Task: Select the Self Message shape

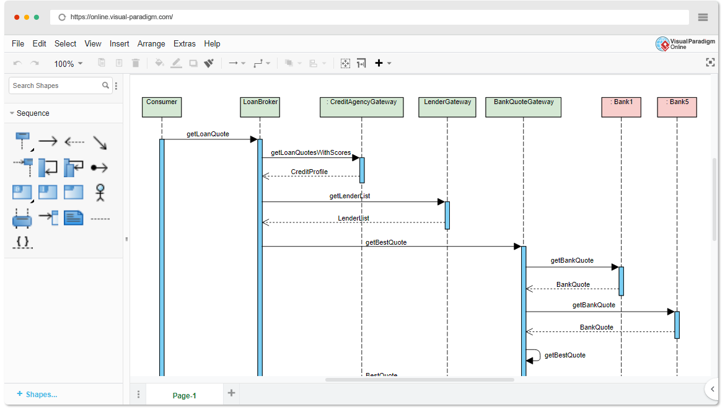Action: pyautogui.click(x=48, y=167)
